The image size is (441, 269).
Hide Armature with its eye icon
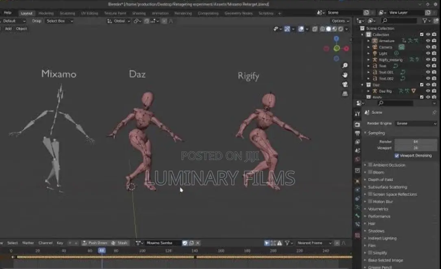click(x=428, y=41)
